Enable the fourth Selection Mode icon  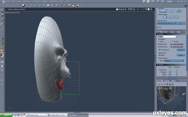coord(177,17)
